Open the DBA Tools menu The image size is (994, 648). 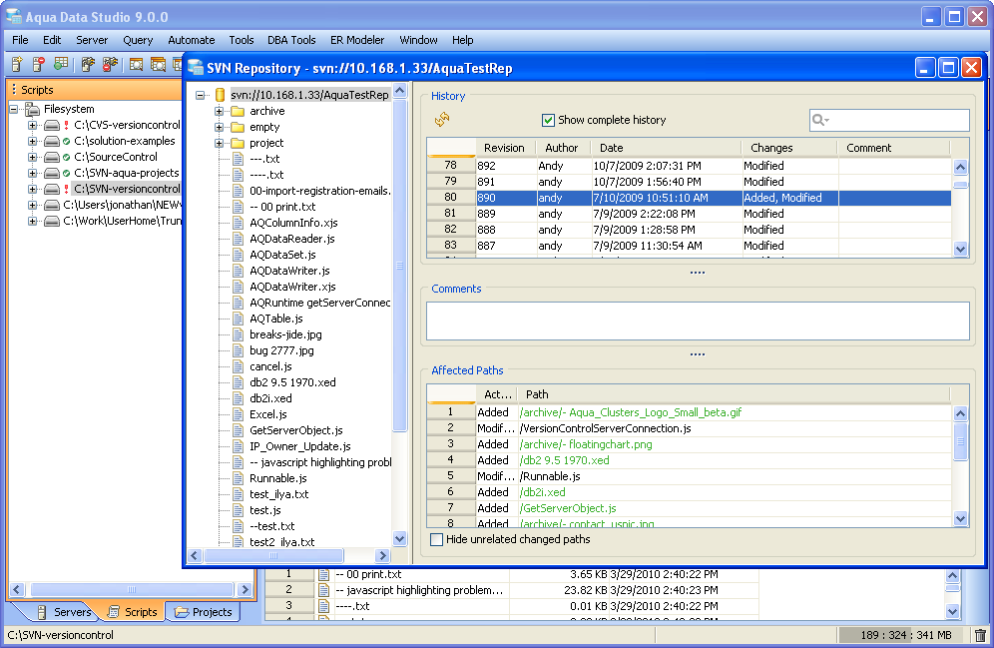coord(291,40)
